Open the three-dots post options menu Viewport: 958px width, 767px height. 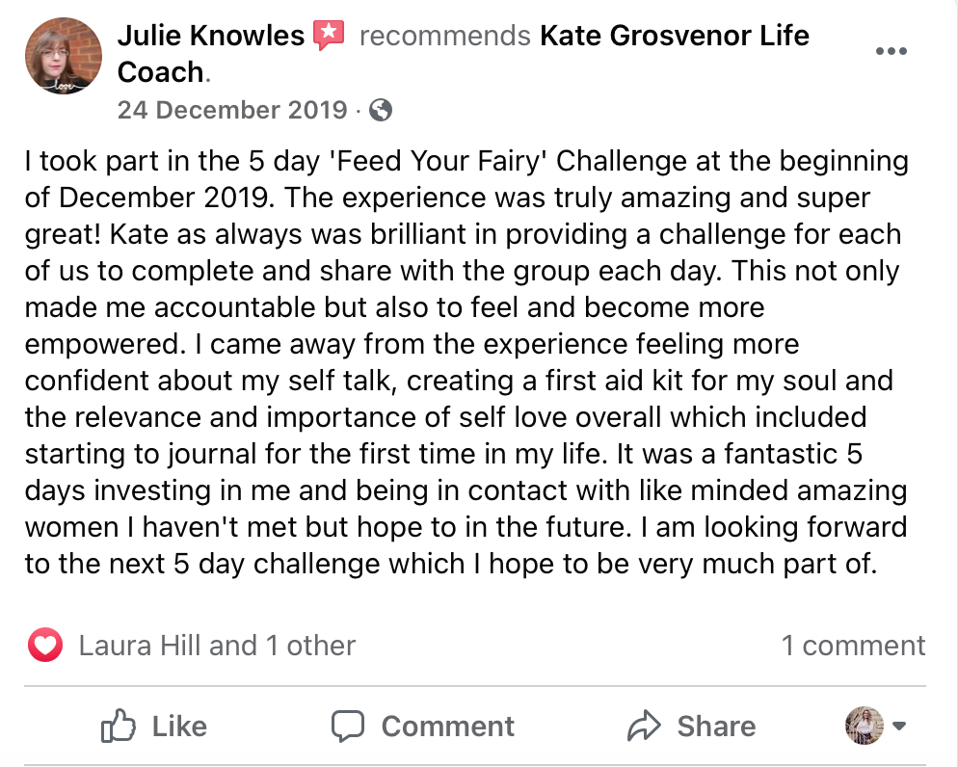click(x=891, y=52)
